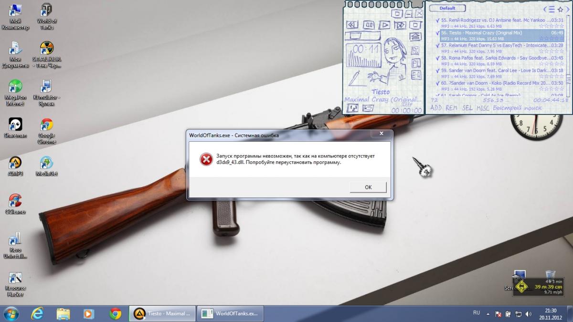
Task: Open the Windows Start menu orb
Action: 11,313
